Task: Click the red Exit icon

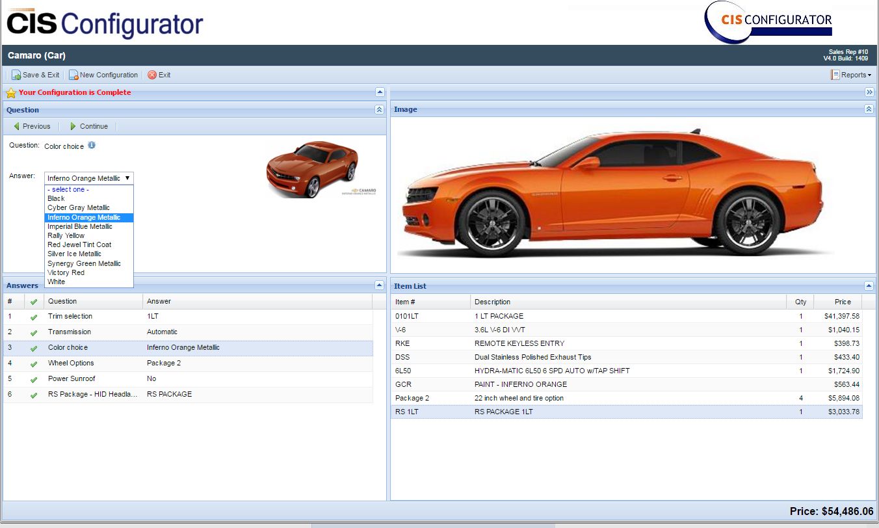Action: (x=152, y=75)
